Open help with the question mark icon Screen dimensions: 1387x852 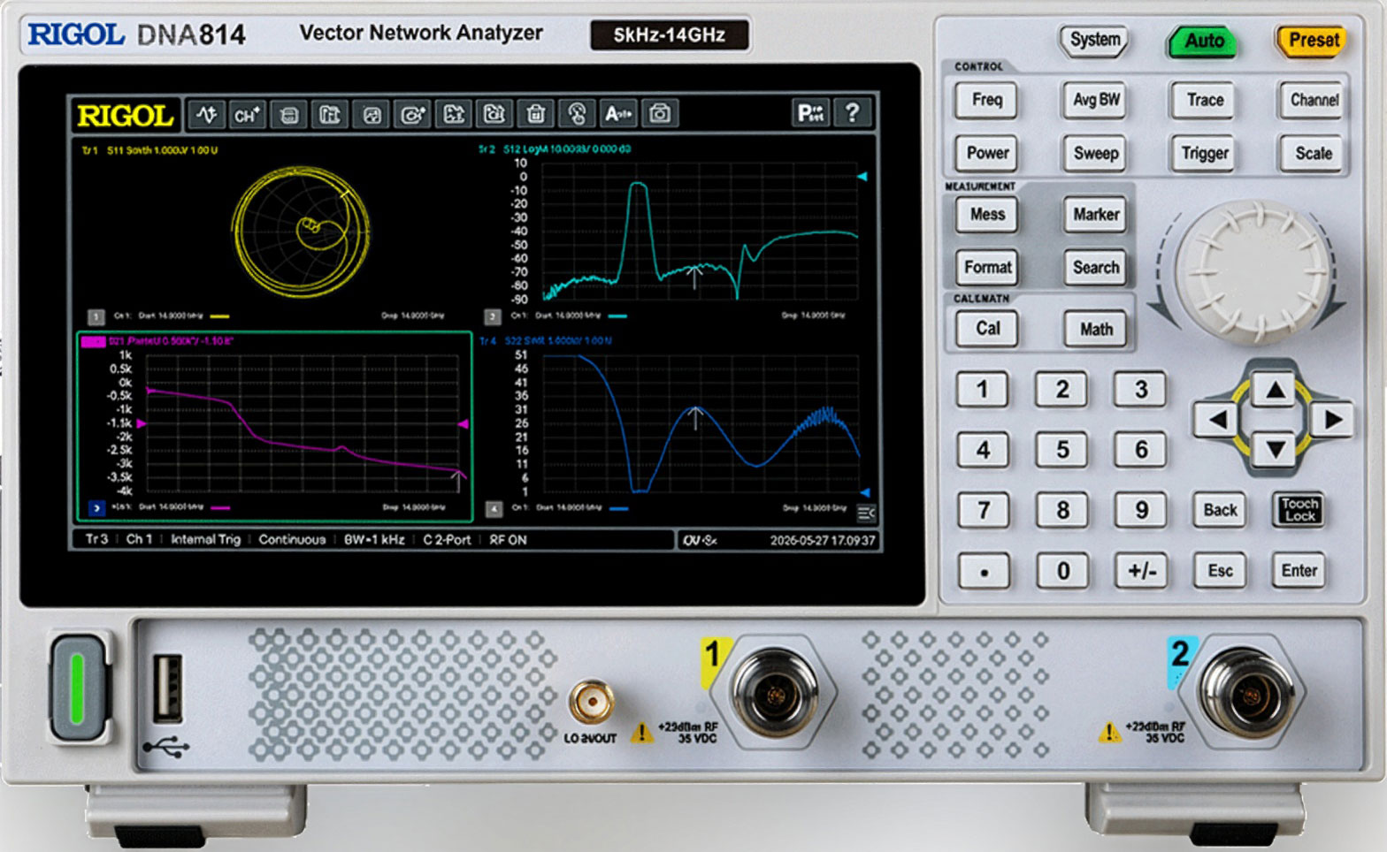[x=852, y=113]
